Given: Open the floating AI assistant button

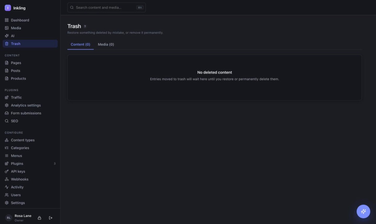Looking at the screenshot, I should tap(363, 211).
